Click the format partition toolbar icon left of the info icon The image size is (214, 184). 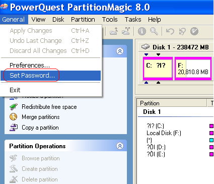pyautogui.click(x=126, y=31)
